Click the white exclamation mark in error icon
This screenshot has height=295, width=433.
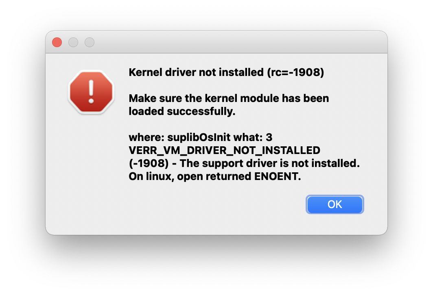91,91
